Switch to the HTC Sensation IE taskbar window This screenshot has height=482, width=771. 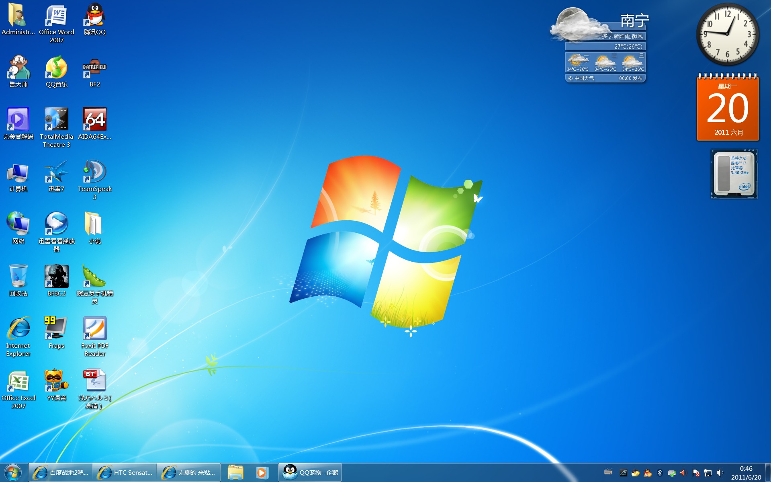tap(125, 472)
